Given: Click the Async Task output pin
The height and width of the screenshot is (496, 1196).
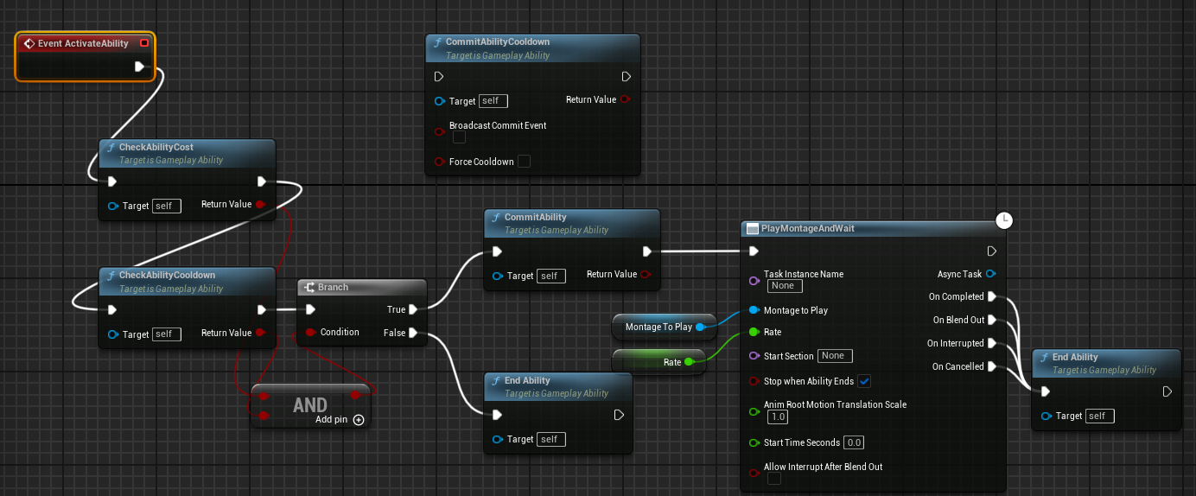Looking at the screenshot, I should pos(990,274).
